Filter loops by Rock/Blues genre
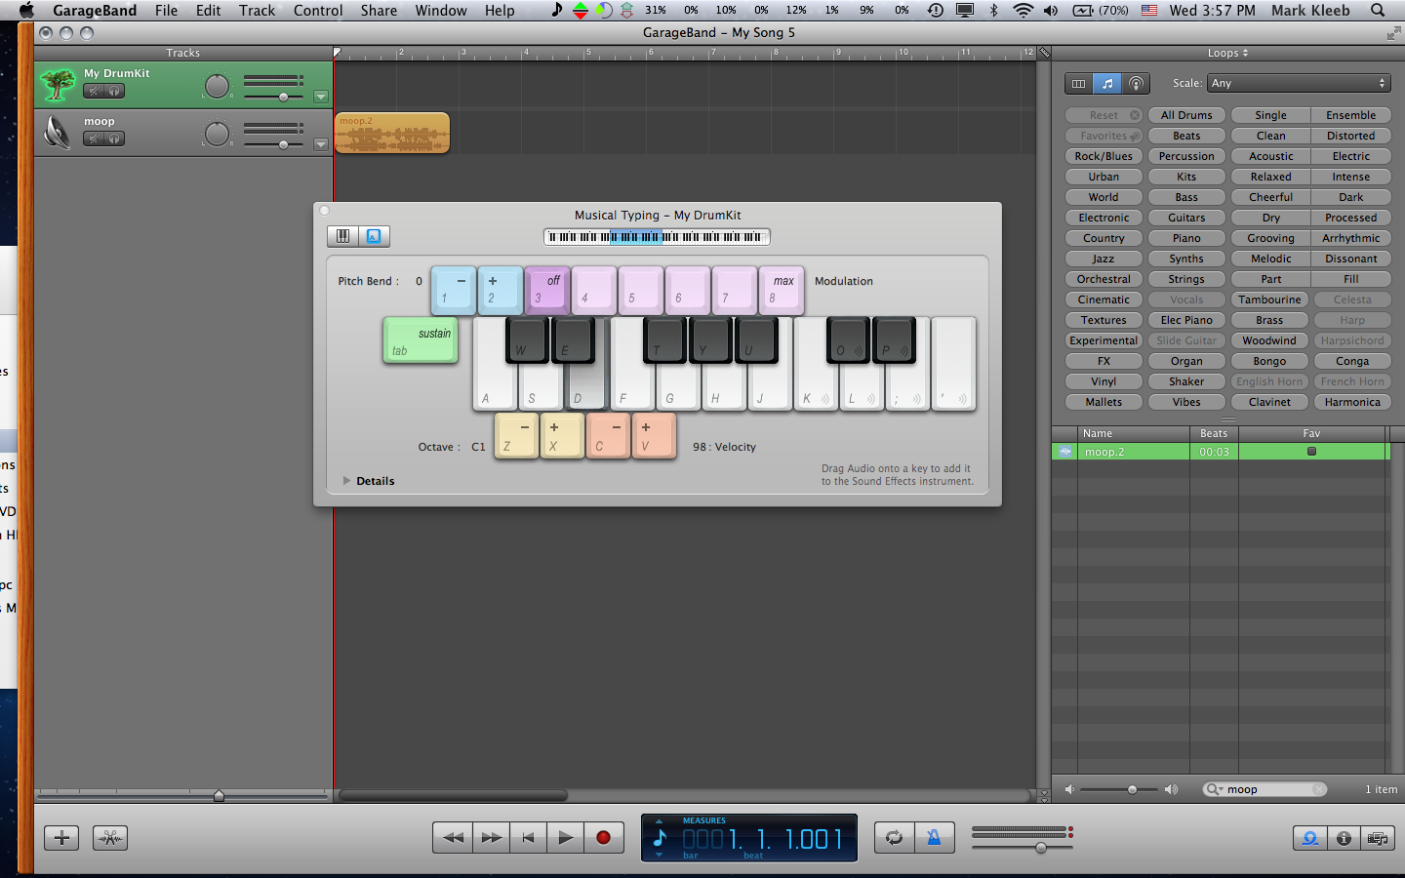The height and width of the screenshot is (878, 1405). point(1104,156)
